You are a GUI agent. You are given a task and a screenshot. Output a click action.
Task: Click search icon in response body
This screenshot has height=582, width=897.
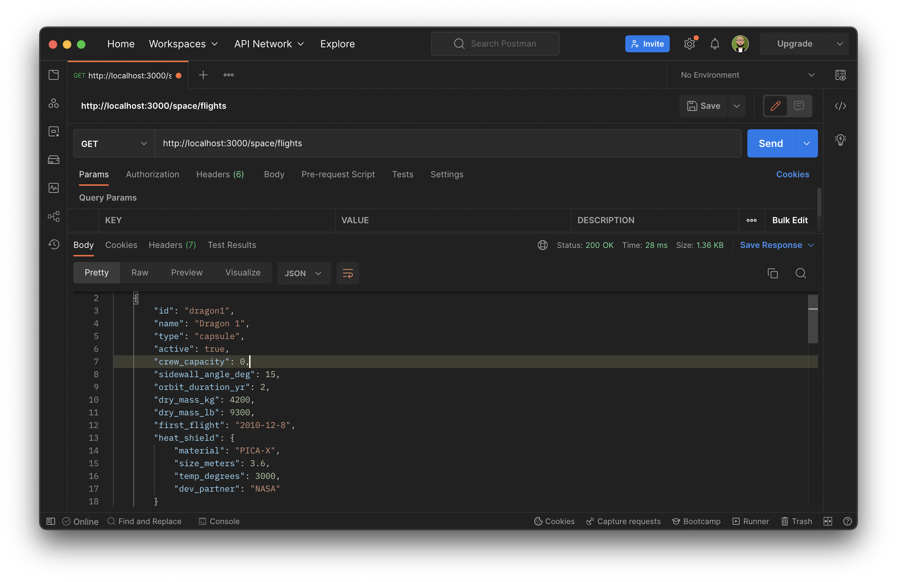[x=801, y=273]
